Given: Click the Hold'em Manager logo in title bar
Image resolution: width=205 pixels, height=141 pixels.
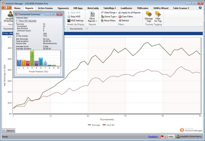Looking at the screenshot, I should click(3, 3).
